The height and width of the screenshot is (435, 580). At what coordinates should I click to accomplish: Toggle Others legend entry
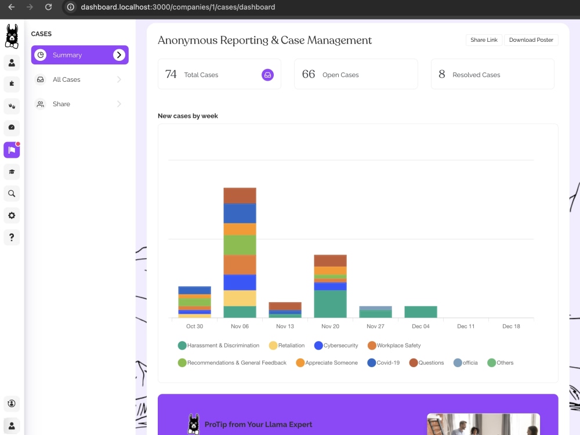(500, 363)
